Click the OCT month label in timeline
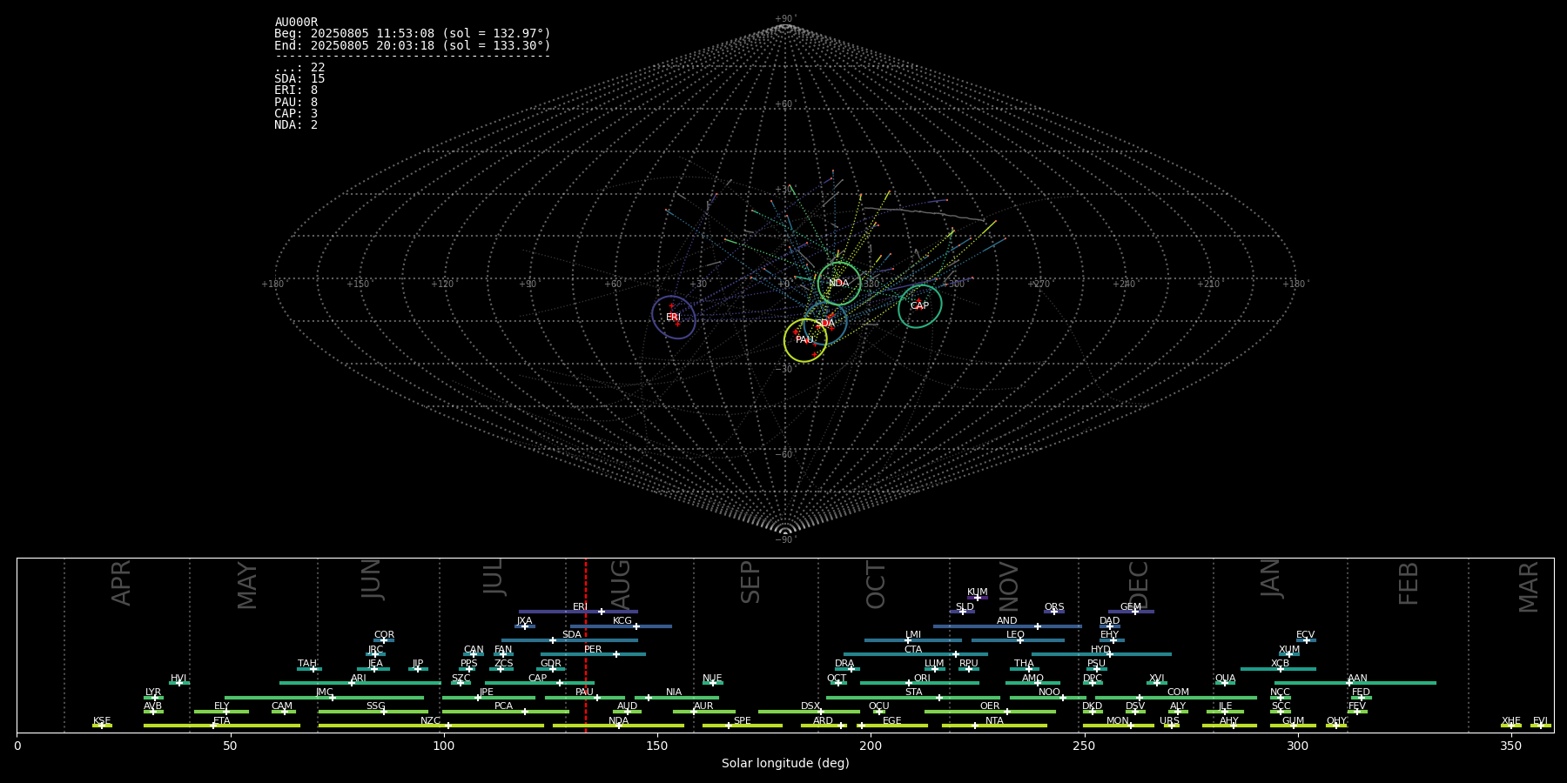The image size is (1567, 783). [x=876, y=585]
